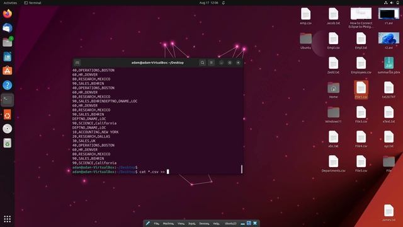
Task: Select the Zedd.txt desktop file
Action: point(333,66)
